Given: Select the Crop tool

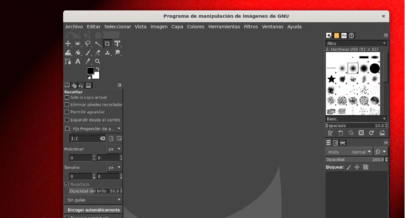Looking at the screenshot, I should [107, 44].
